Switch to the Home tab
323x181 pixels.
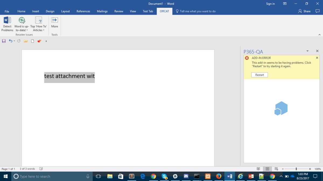[21, 11]
